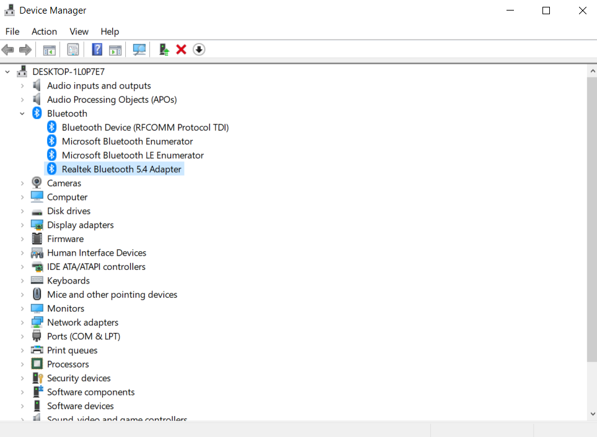
Task: Collapse the DESKTOP-1L0P7E7 root node
Action: (x=7, y=71)
